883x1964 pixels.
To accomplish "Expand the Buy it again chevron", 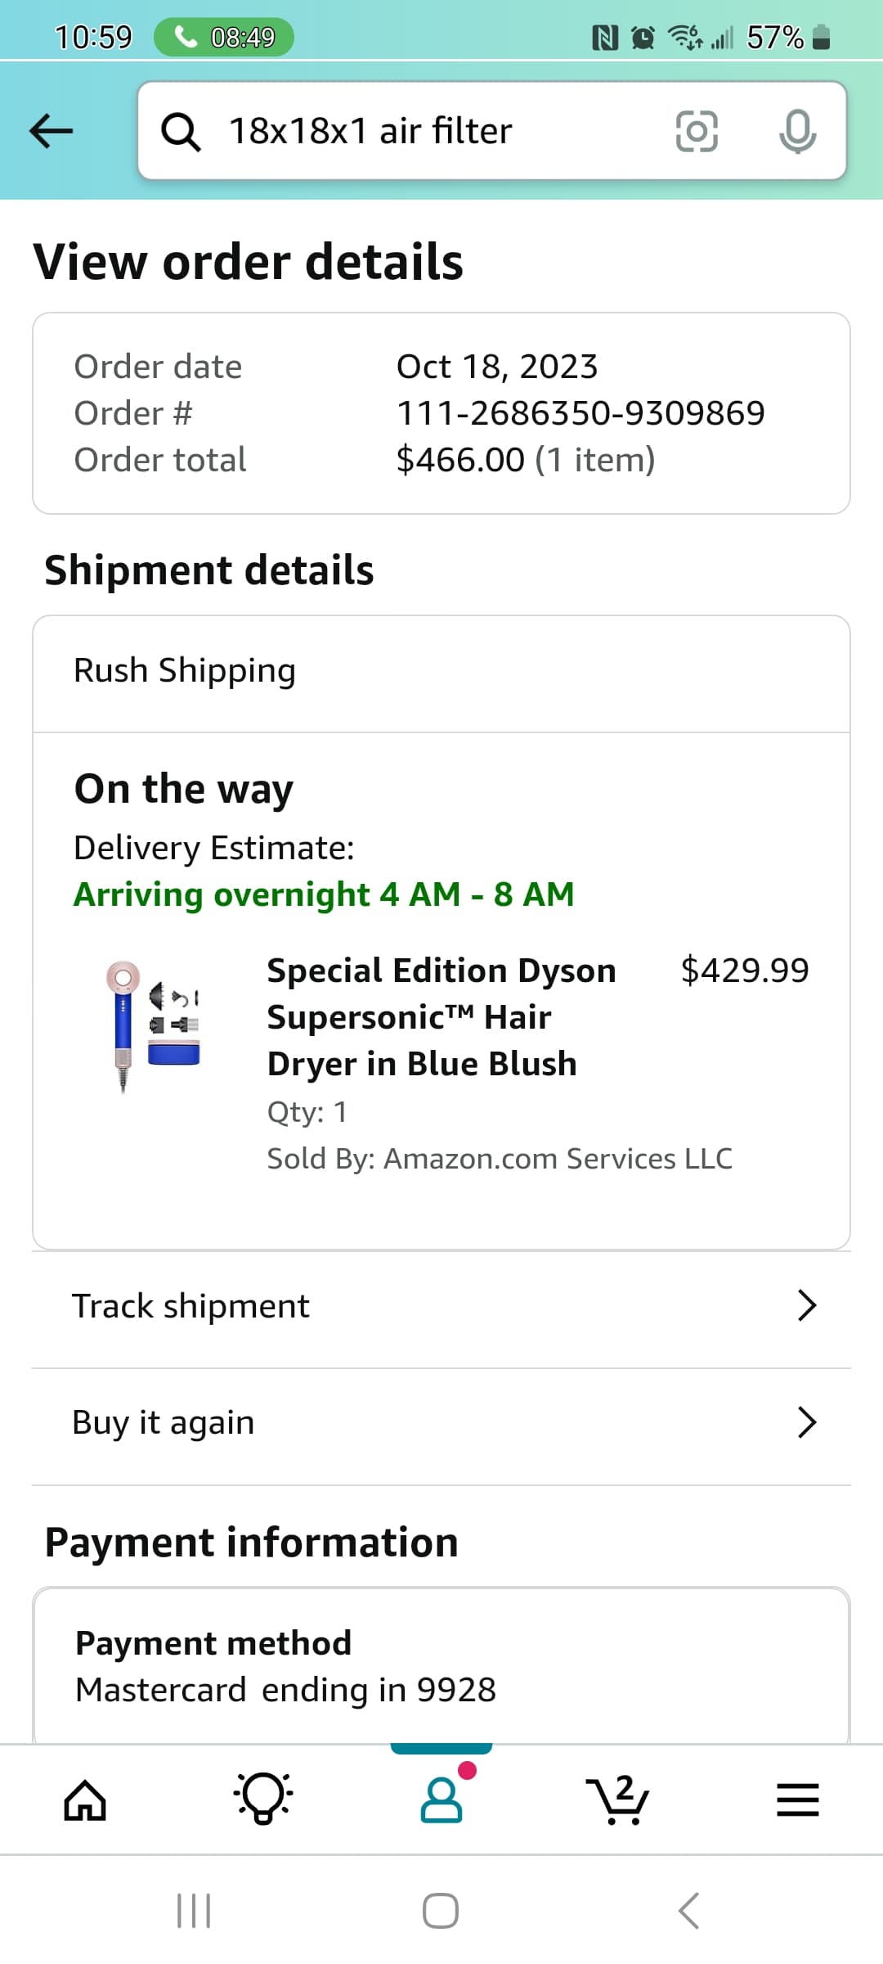I will 807,1423.
